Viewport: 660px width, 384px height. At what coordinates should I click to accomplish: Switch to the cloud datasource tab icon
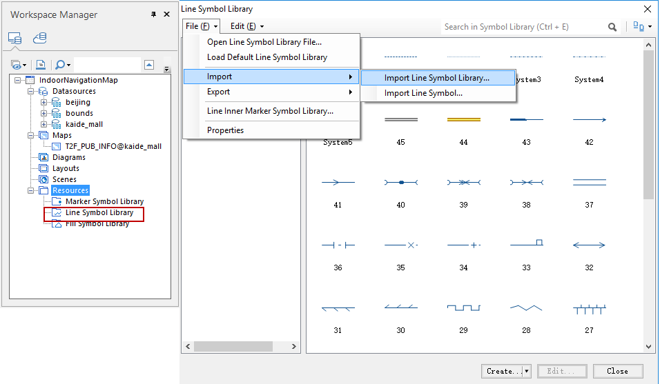(x=40, y=39)
